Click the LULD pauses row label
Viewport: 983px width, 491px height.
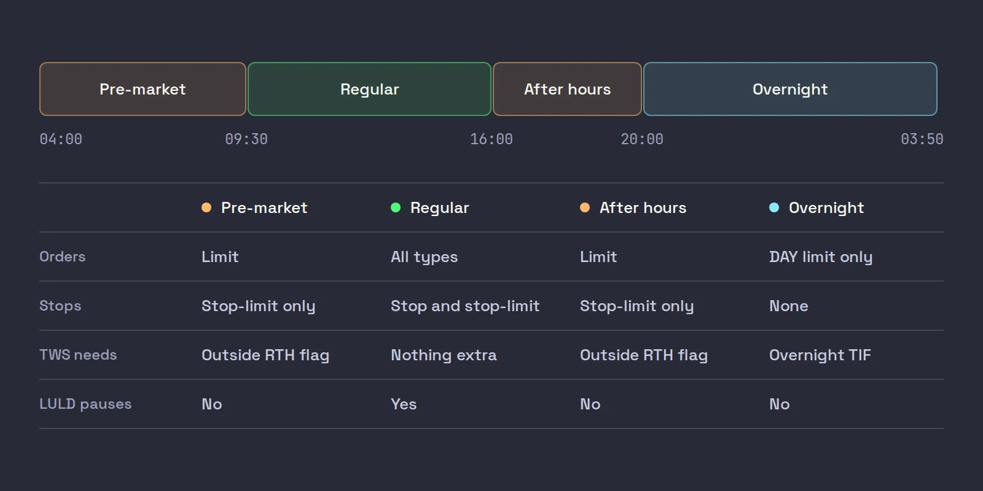tap(85, 404)
